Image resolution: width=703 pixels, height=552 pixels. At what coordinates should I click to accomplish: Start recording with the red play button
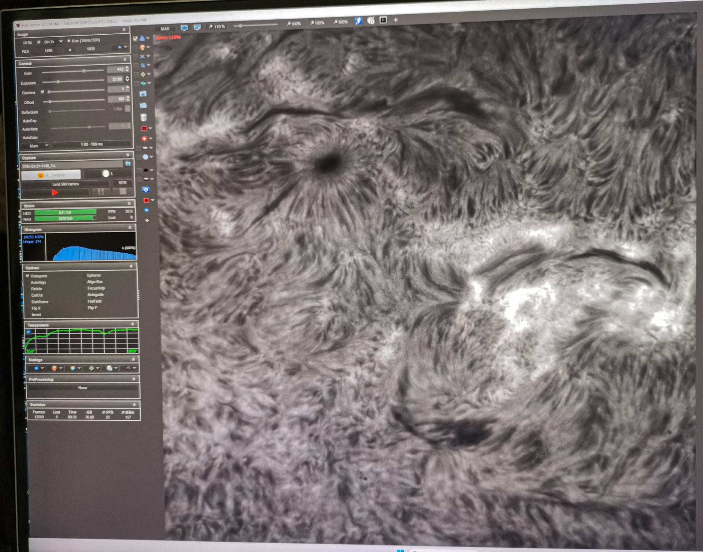55,193
